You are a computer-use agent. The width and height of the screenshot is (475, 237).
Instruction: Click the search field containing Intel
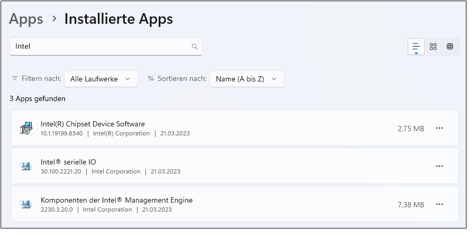click(x=106, y=47)
